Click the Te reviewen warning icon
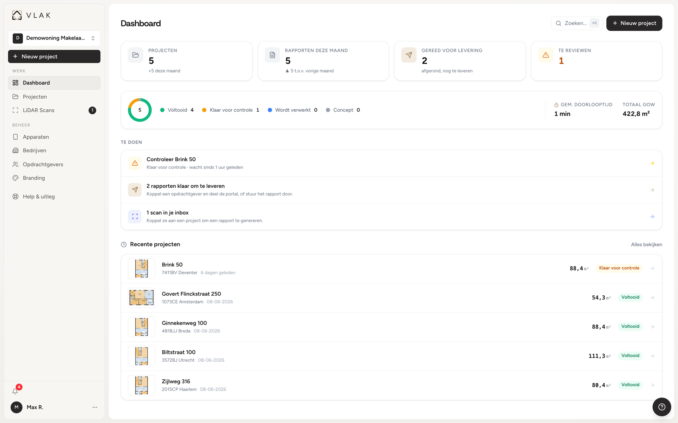The height and width of the screenshot is (423, 678). (546, 55)
